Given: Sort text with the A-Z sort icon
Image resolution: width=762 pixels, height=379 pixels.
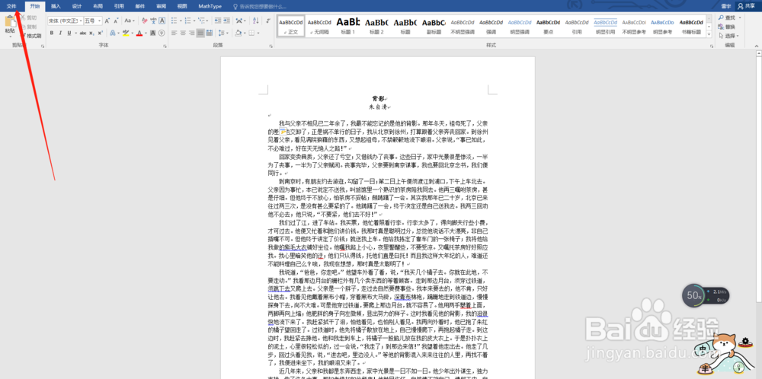Looking at the screenshot, I should pos(255,21).
